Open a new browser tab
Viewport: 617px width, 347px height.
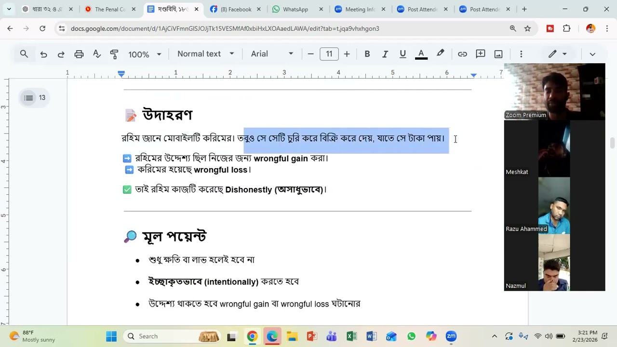[x=524, y=9]
